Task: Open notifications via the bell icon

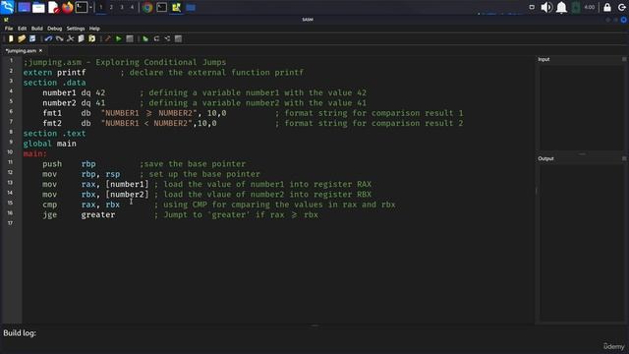Action: [561, 7]
